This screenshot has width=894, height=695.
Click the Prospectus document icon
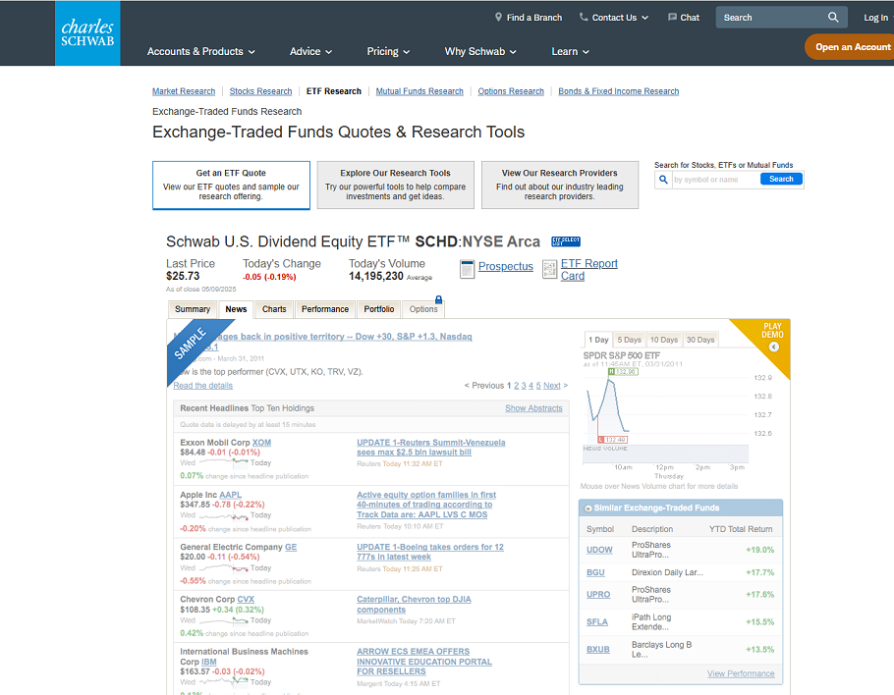point(467,269)
